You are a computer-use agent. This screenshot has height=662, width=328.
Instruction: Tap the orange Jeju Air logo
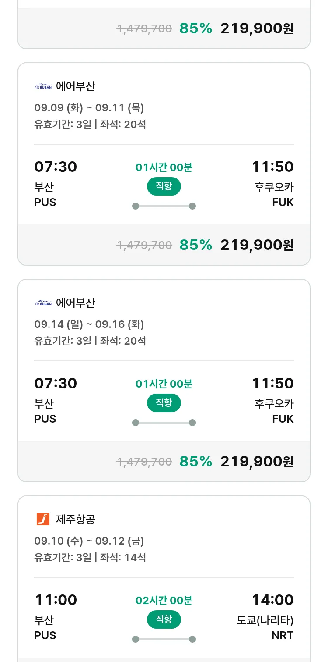click(43, 519)
